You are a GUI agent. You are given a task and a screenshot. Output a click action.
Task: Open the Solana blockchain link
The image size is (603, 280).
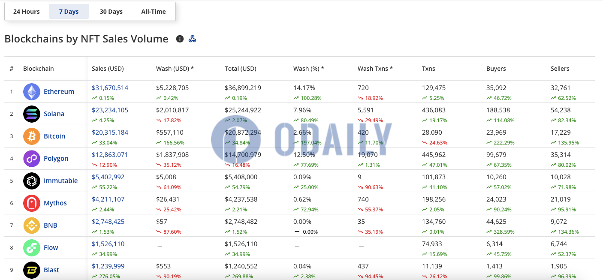pos(54,114)
